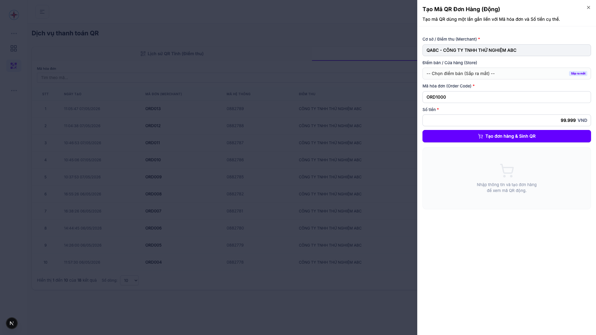Click order code ORD009
The width and height of the screenshot is (596, 335).
click(153, 177)
